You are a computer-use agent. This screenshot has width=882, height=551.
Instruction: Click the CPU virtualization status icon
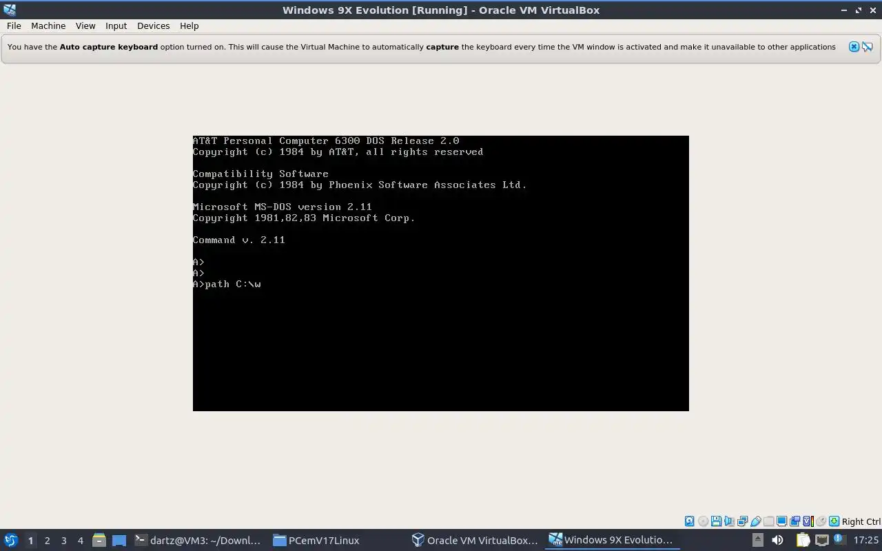pos(808,521)
